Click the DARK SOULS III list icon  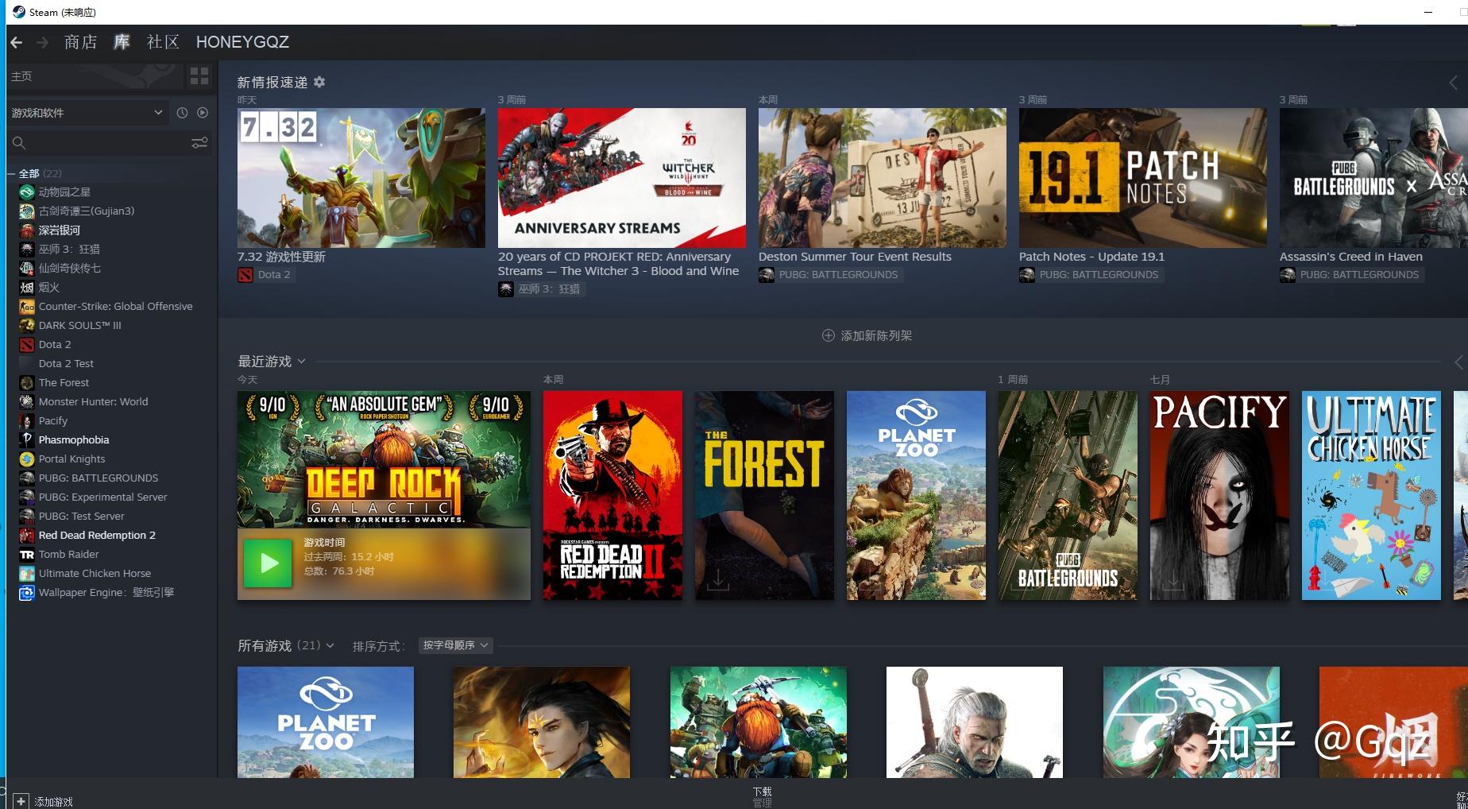(26, 325)
